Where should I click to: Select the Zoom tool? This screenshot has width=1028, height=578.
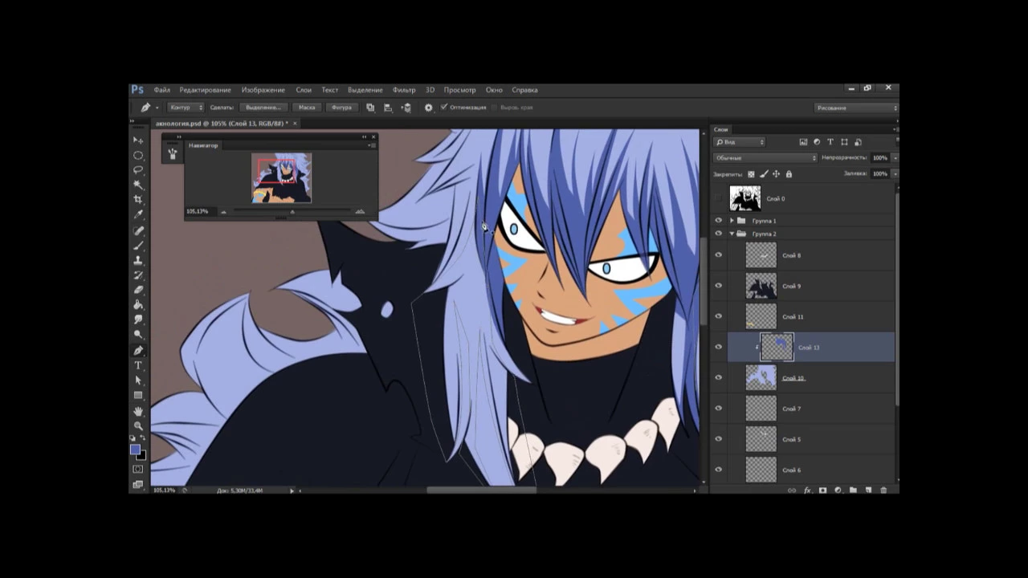(138, 425)
